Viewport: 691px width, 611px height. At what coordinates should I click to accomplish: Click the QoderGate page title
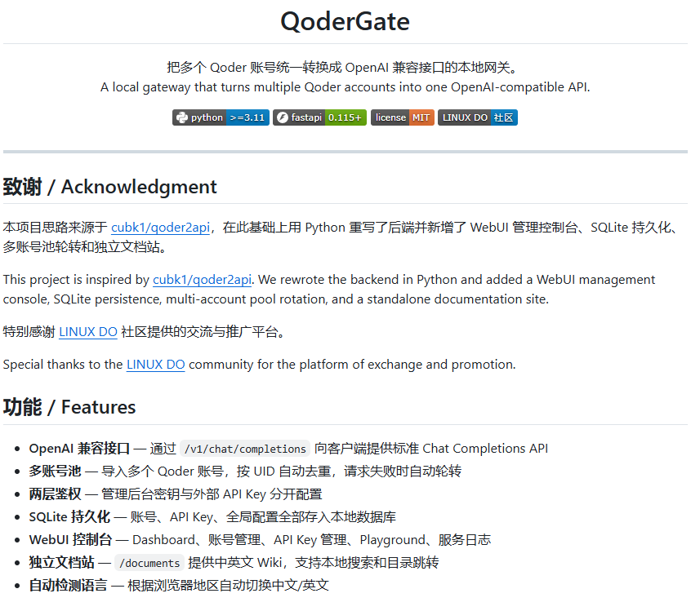(345, 21)
